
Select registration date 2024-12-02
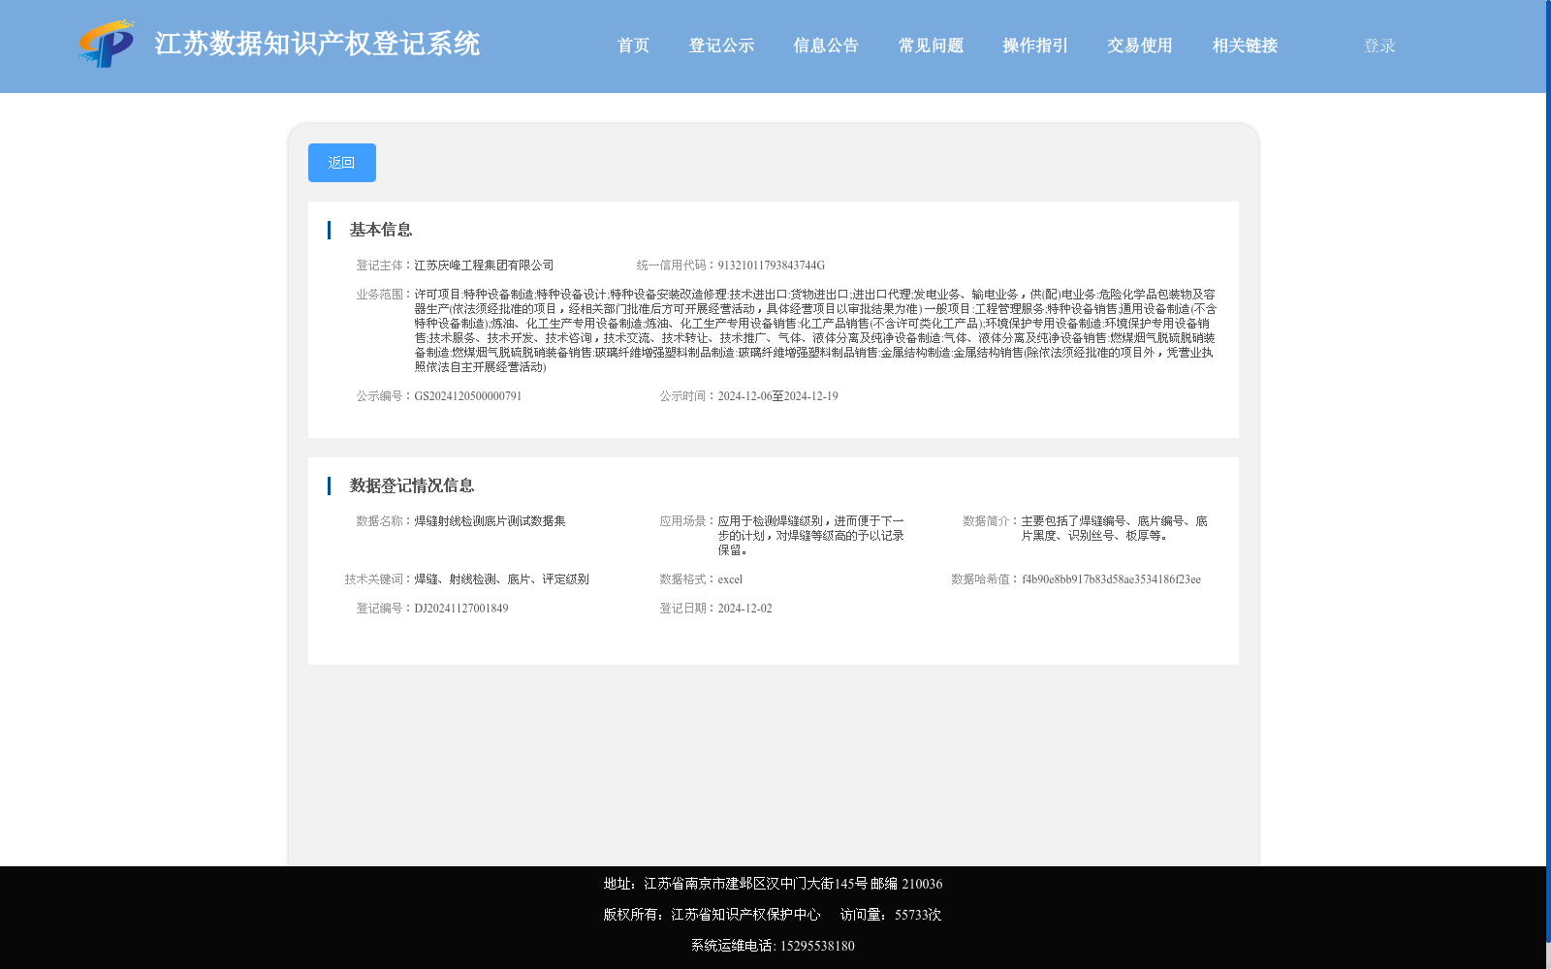(744, 609)
